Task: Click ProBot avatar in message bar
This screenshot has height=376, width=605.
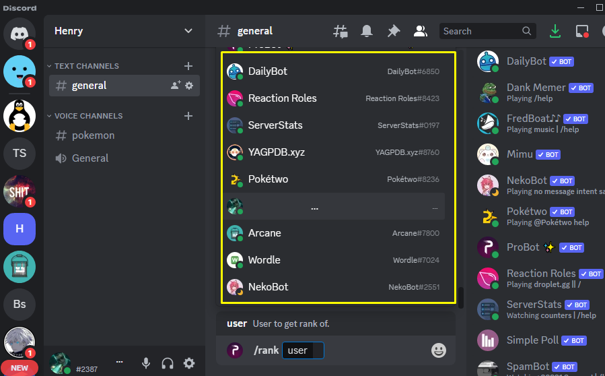Action: [x=235, y=350]
